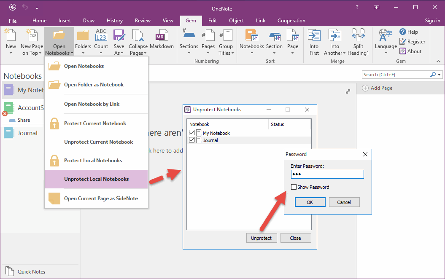The height and width of the screenshot is (279, 445).
Task: Uncheck the Journal checkbox in list
Action: (191, 140)
